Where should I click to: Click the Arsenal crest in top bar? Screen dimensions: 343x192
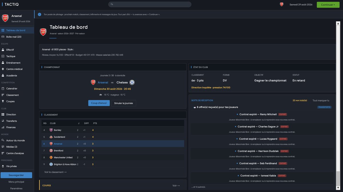coord(282,4)
